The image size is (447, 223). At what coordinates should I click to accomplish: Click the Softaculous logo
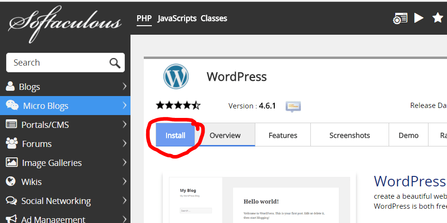click(65, 24)
